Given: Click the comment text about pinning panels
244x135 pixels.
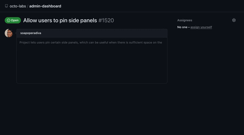Looking at the screenshot, I should pos(91,43).
